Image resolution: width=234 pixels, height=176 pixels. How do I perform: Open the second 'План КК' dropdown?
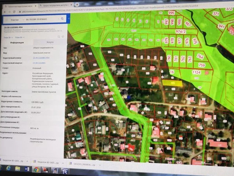(x=20, y=37)
